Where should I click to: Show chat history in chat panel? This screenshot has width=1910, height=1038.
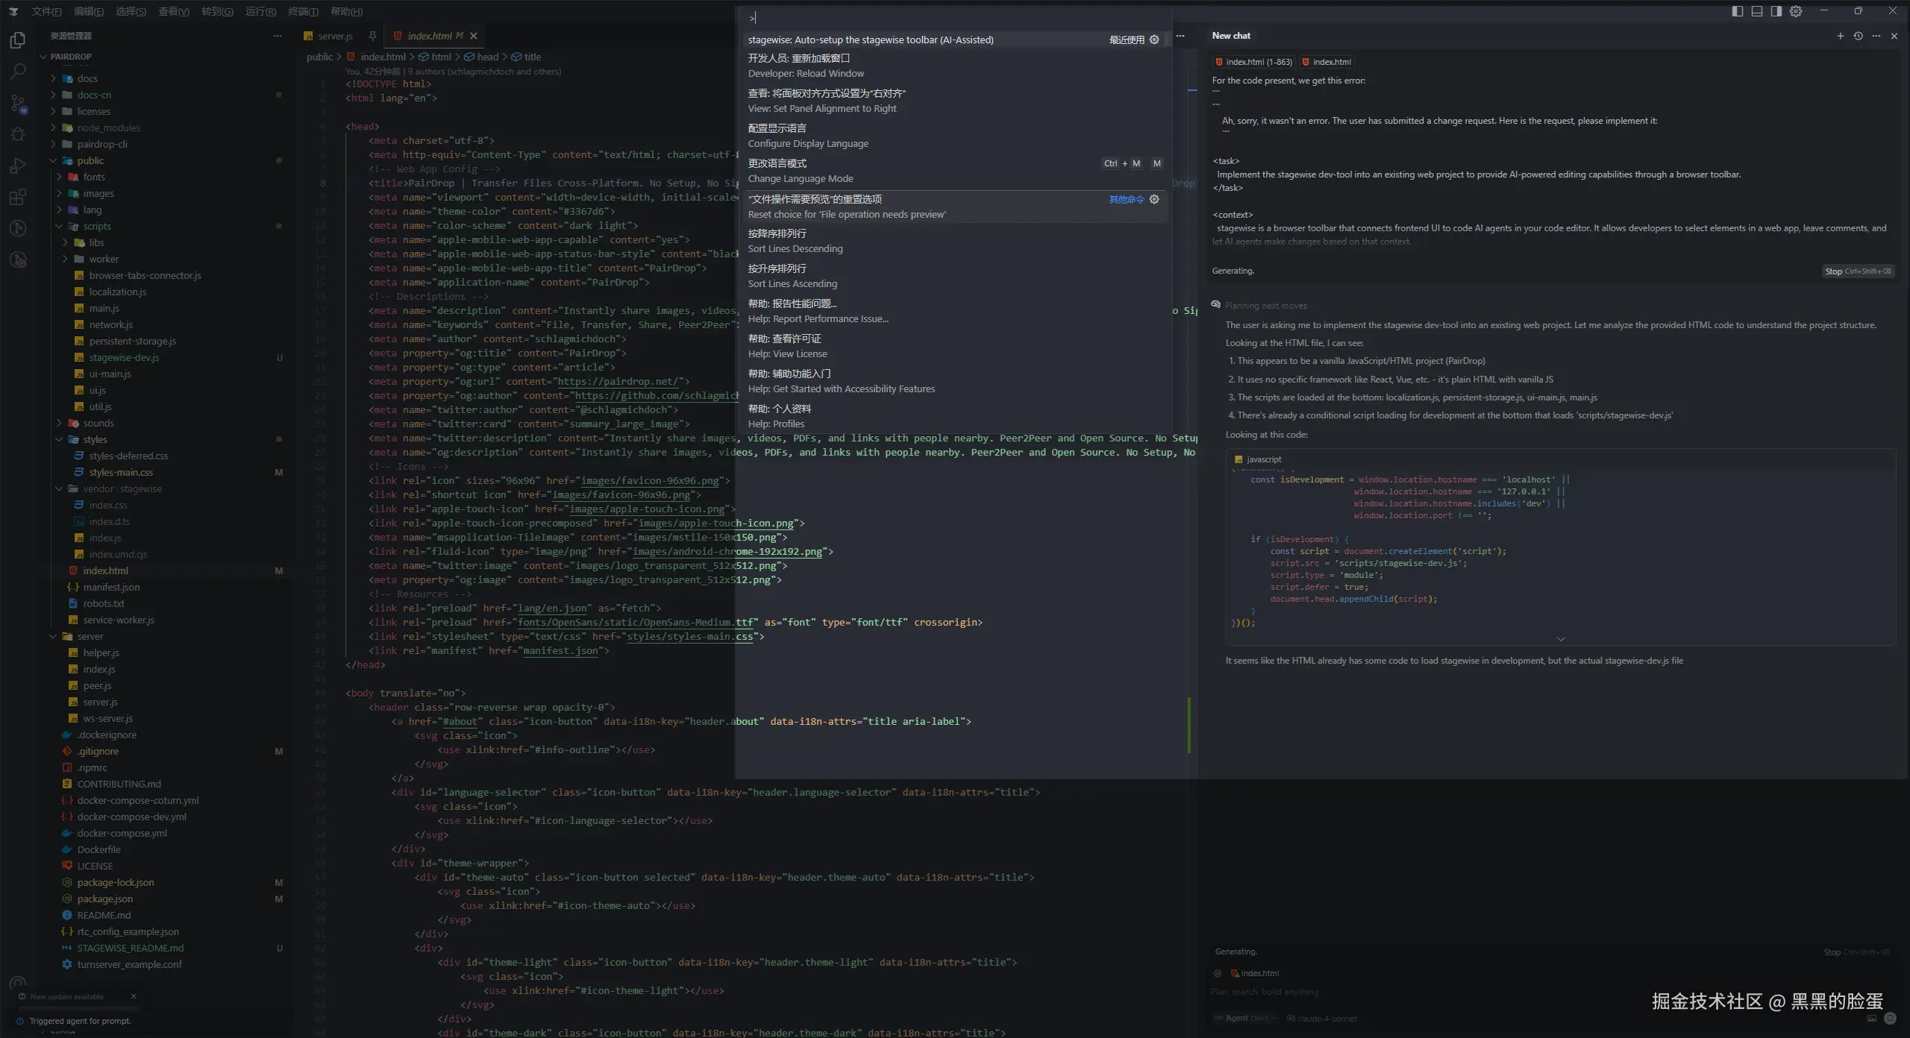coord(1858,36)
